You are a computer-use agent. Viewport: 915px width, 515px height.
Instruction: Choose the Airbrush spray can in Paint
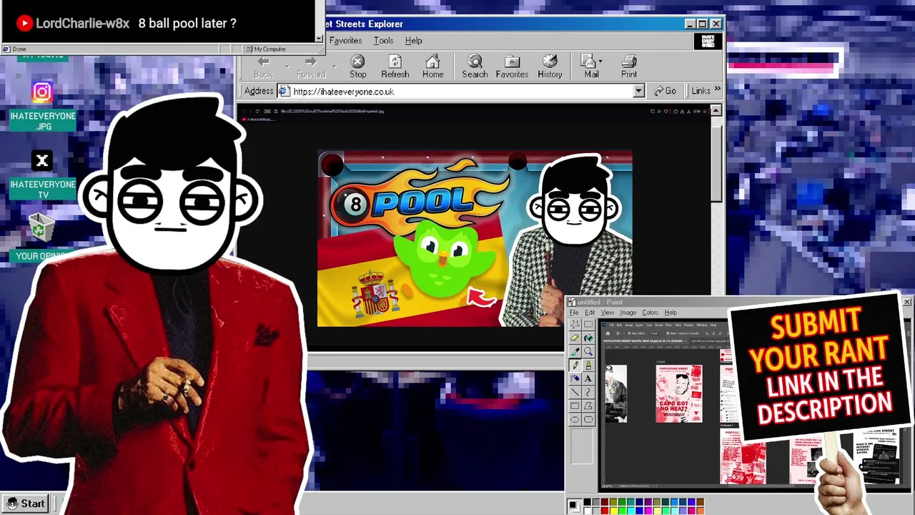pos(575,379)
